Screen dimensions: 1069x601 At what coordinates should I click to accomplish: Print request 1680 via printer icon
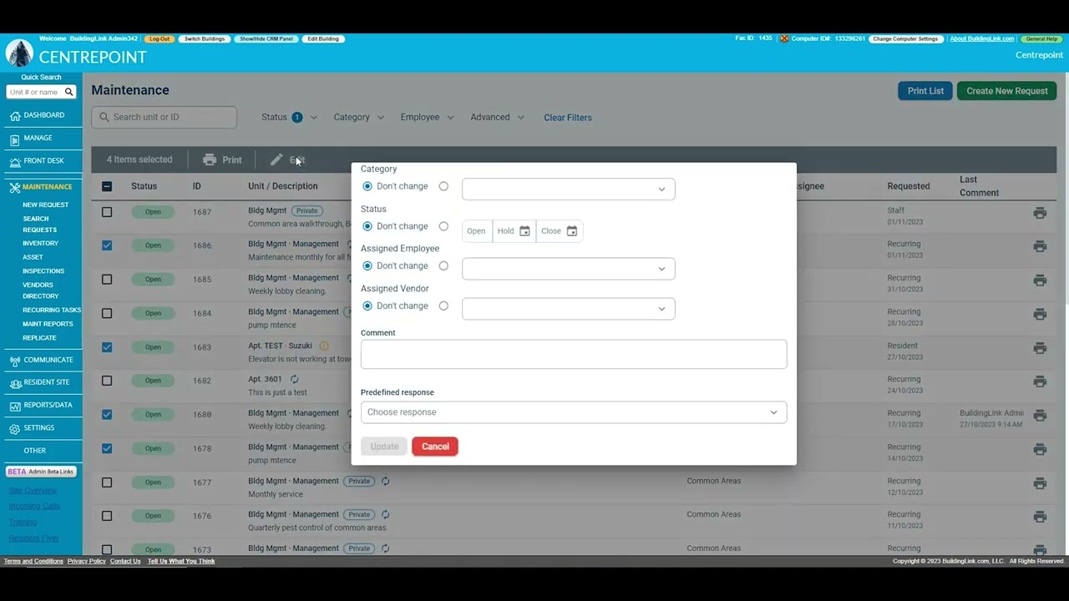click(x=1040, y=416)
